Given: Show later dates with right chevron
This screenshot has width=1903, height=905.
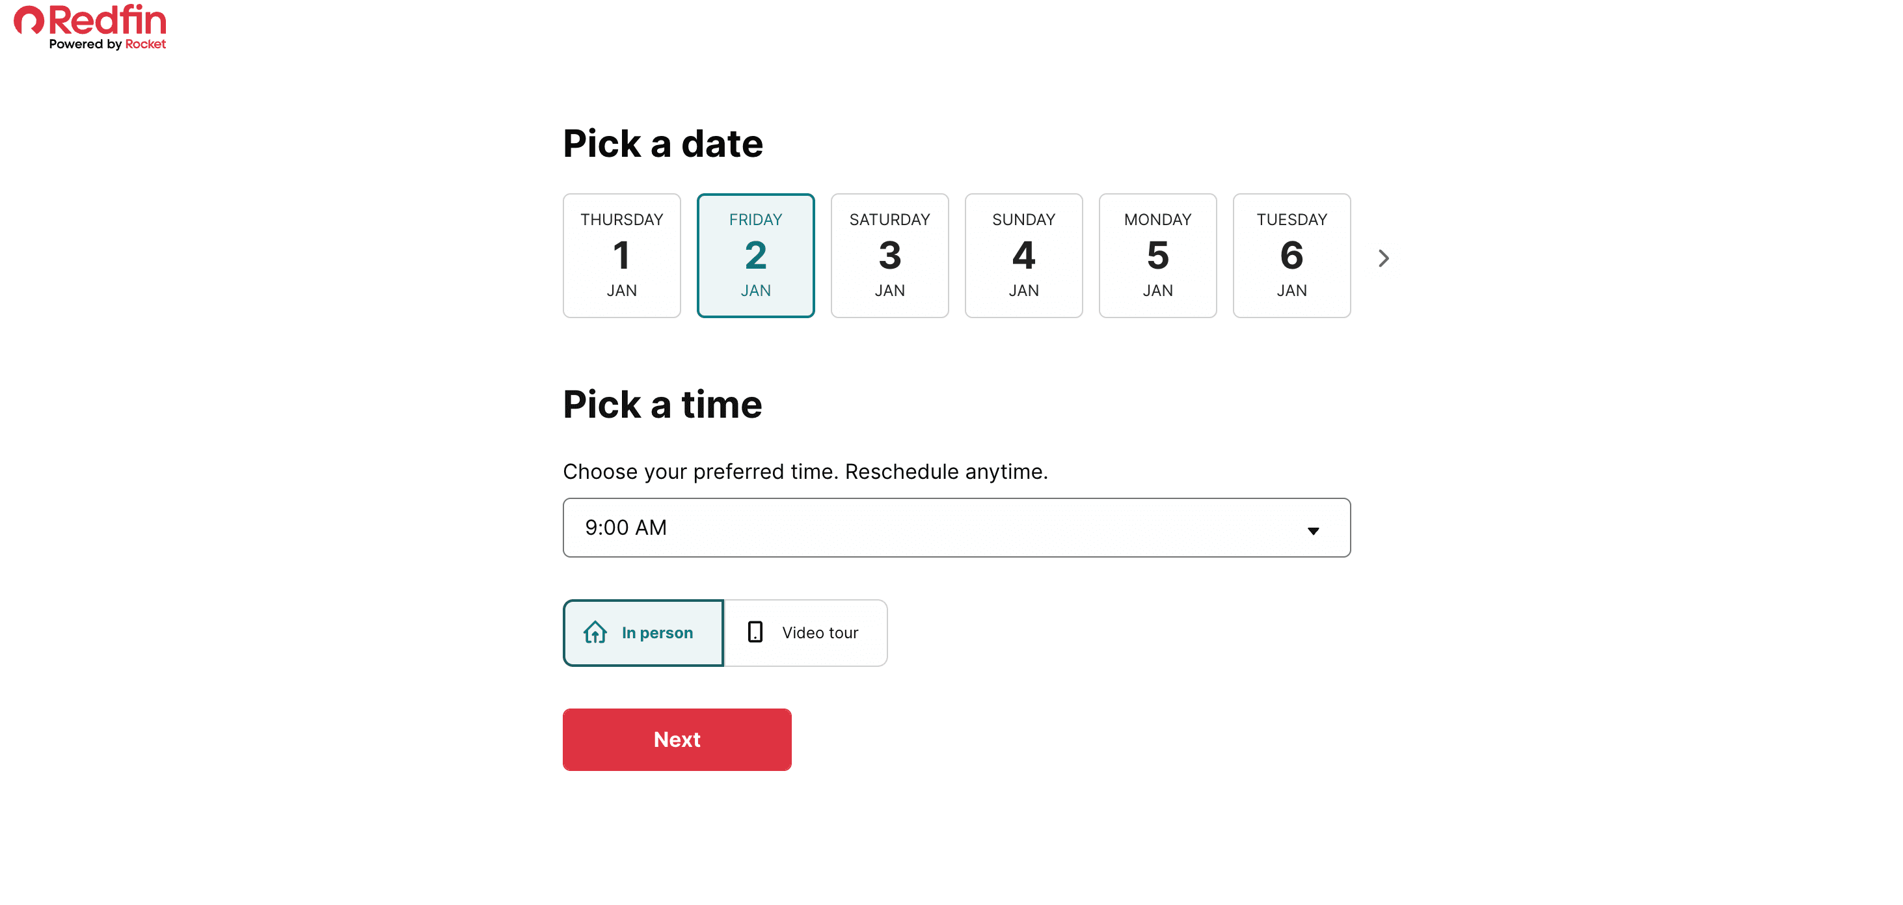Looking at the screenshot, I should coord(1384,258).
